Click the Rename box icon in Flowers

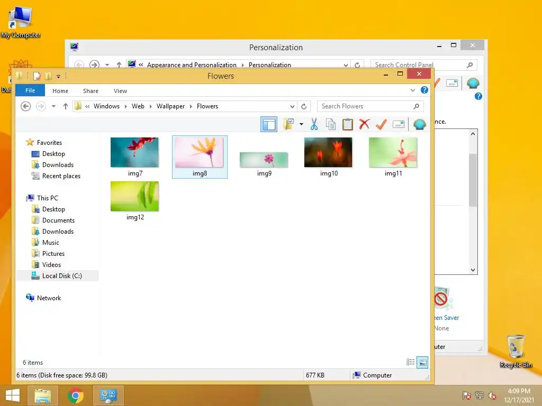point(399,124)
